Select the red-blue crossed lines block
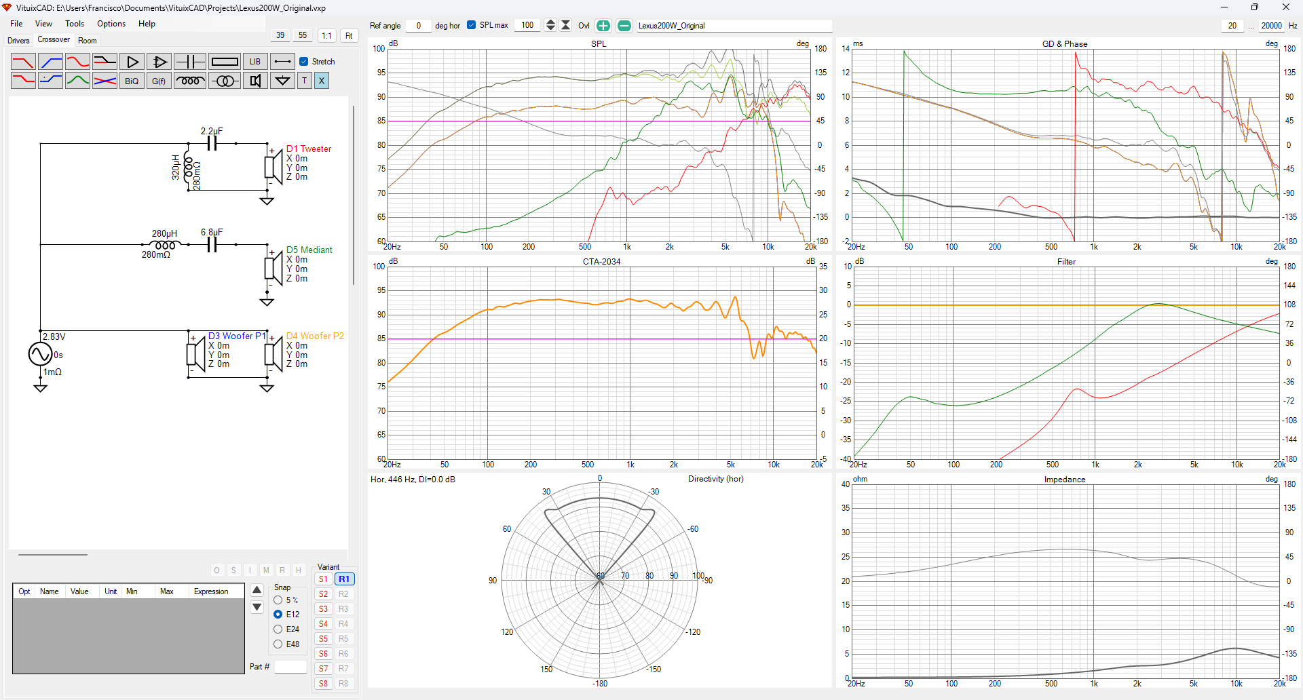 pos(105,81)
